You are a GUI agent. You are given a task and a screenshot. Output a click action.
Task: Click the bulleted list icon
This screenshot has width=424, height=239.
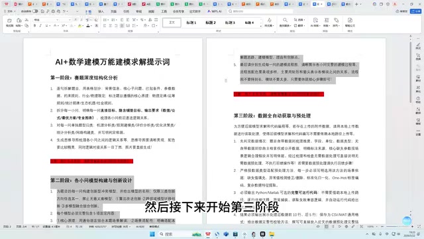coord(105,20)
